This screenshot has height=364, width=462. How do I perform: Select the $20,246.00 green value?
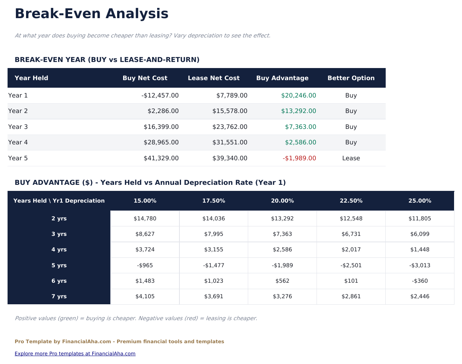pos(299,95)
